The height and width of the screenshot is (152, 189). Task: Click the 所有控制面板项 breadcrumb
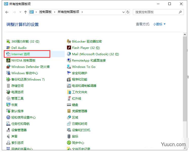point(68,12)
